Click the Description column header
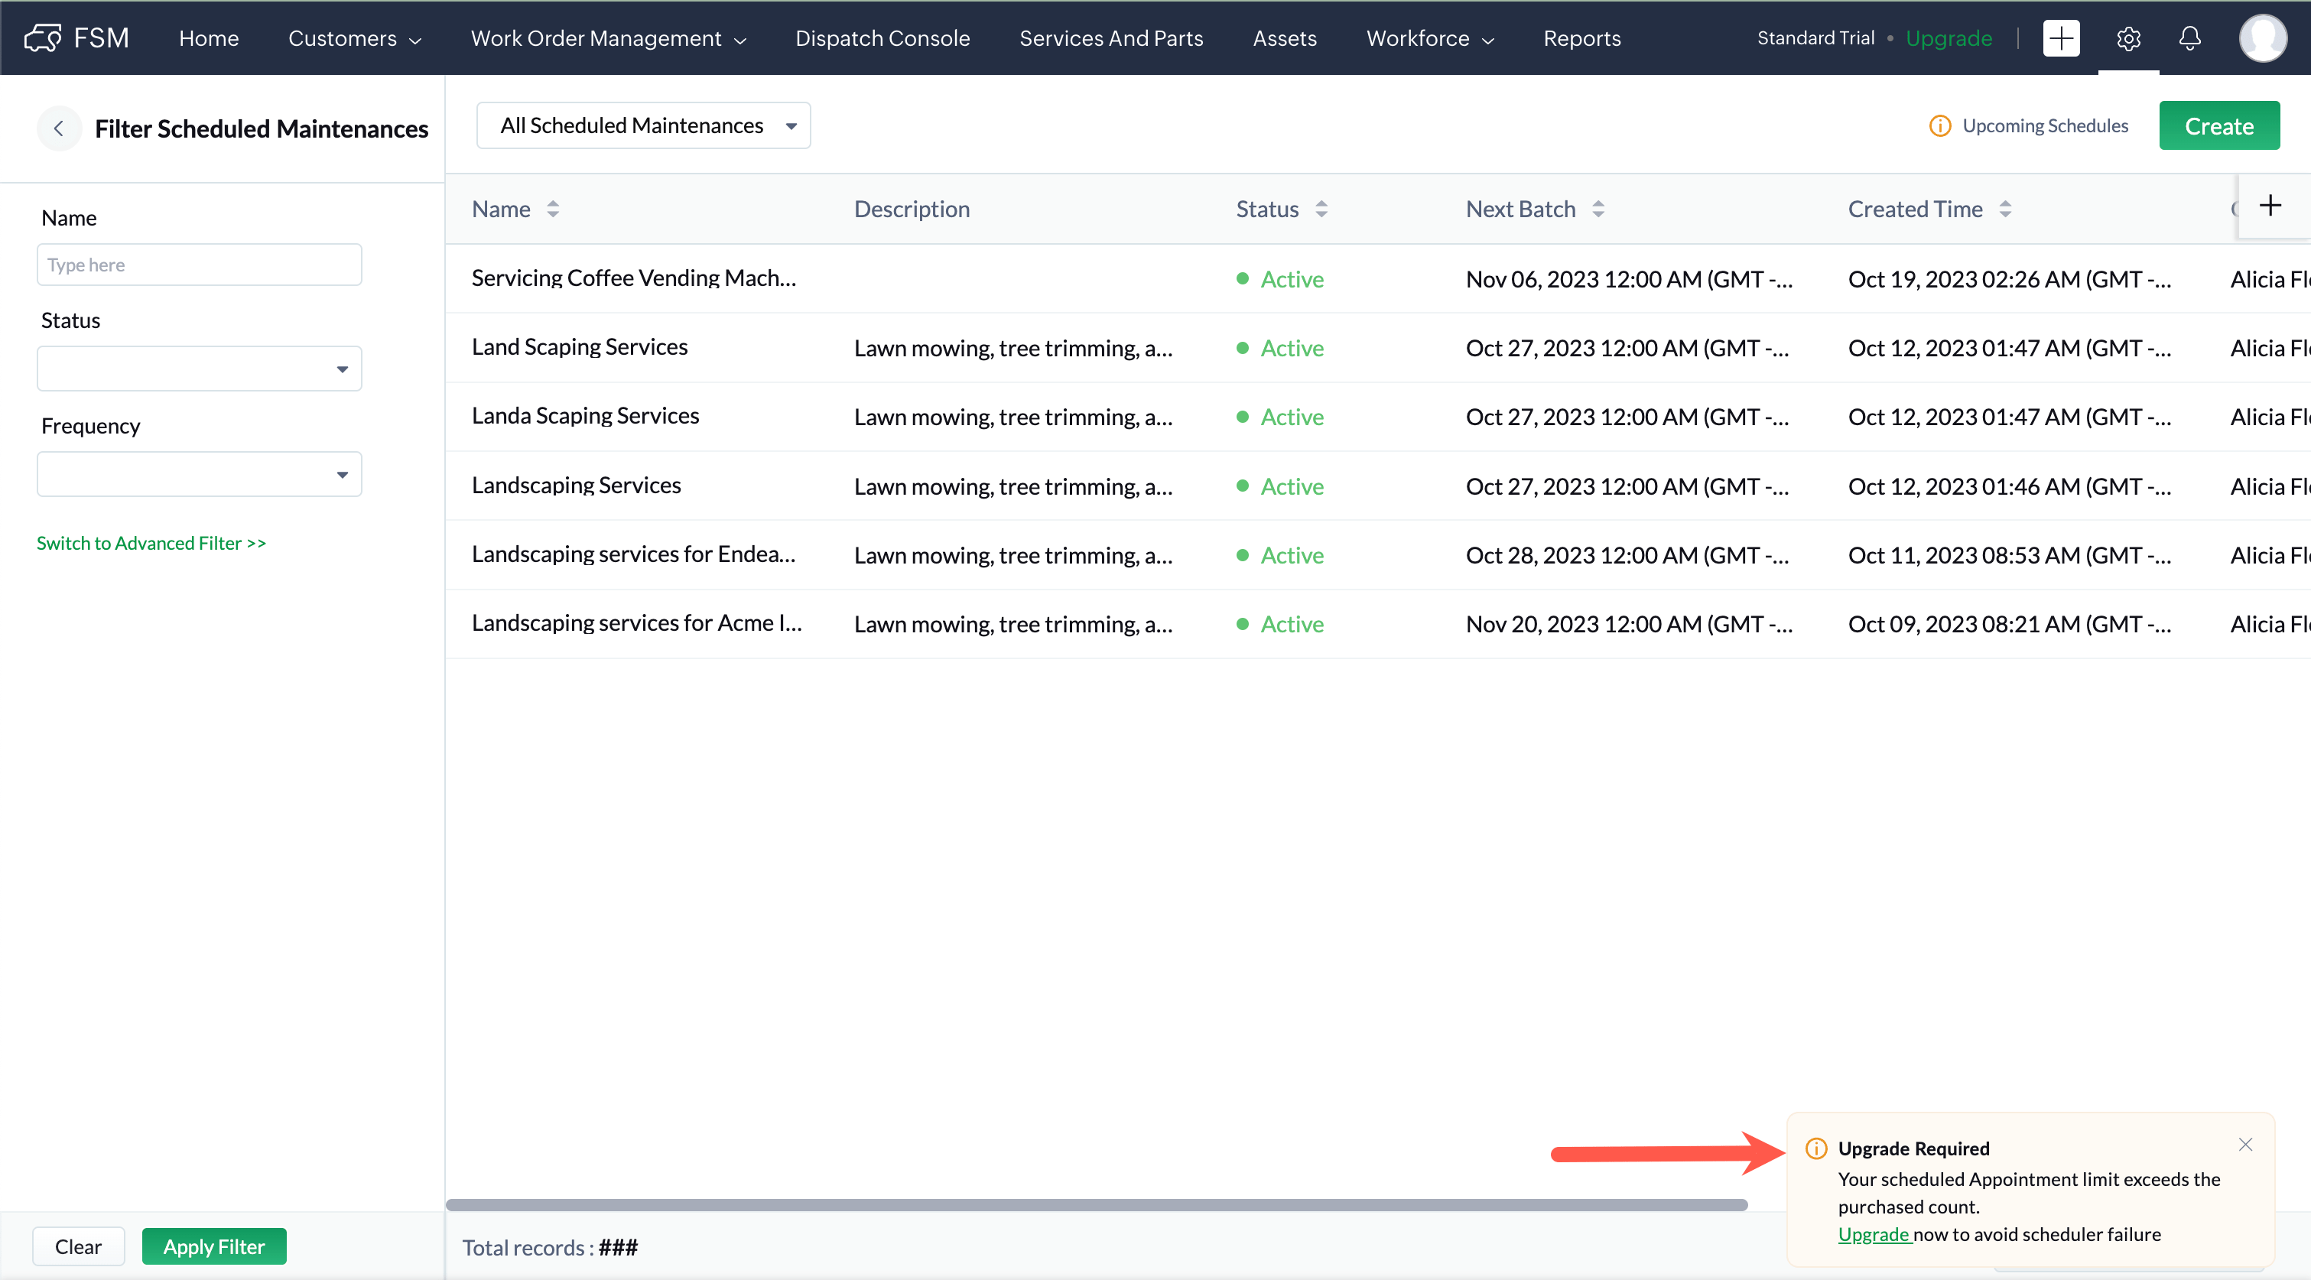This screenshot has height=1280, width=2311. [x=912, y=209]
